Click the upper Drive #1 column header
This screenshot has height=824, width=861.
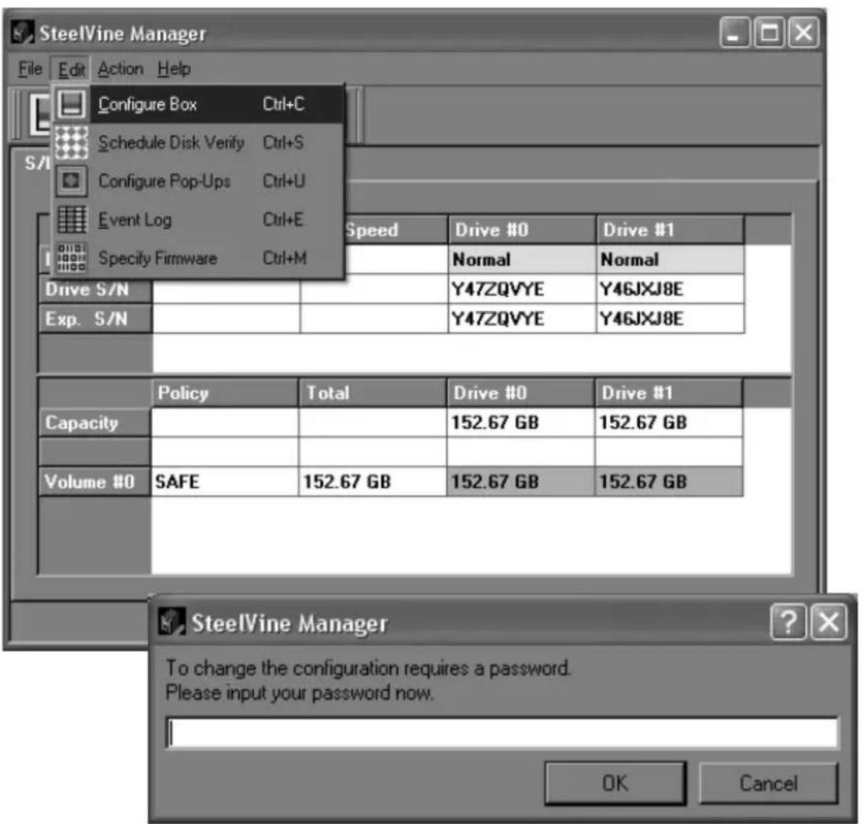(x=670, y=230)
